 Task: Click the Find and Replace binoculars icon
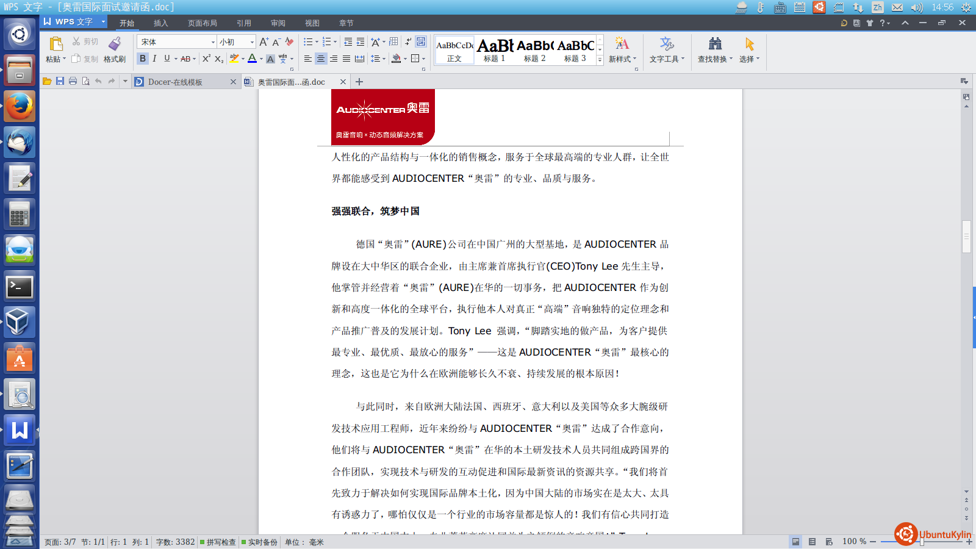715,44
